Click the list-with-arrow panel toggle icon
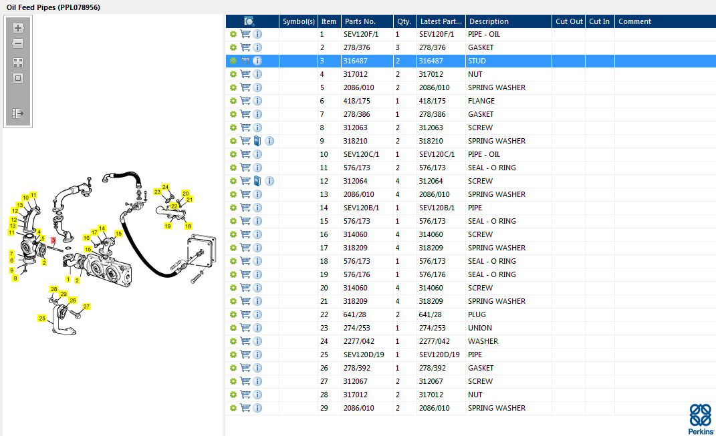 pyautogui.click(x=18, y=113)
